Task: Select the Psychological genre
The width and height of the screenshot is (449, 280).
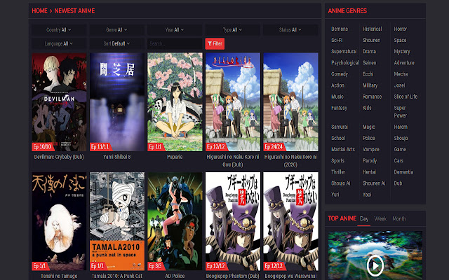Action: coord(345,63)
